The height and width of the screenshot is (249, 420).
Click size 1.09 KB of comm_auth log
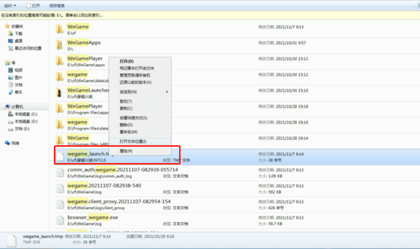pos(275,176)
